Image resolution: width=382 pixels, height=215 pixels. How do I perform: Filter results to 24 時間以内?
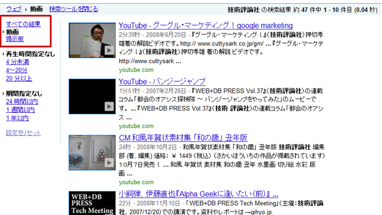[x=22, y=101]
